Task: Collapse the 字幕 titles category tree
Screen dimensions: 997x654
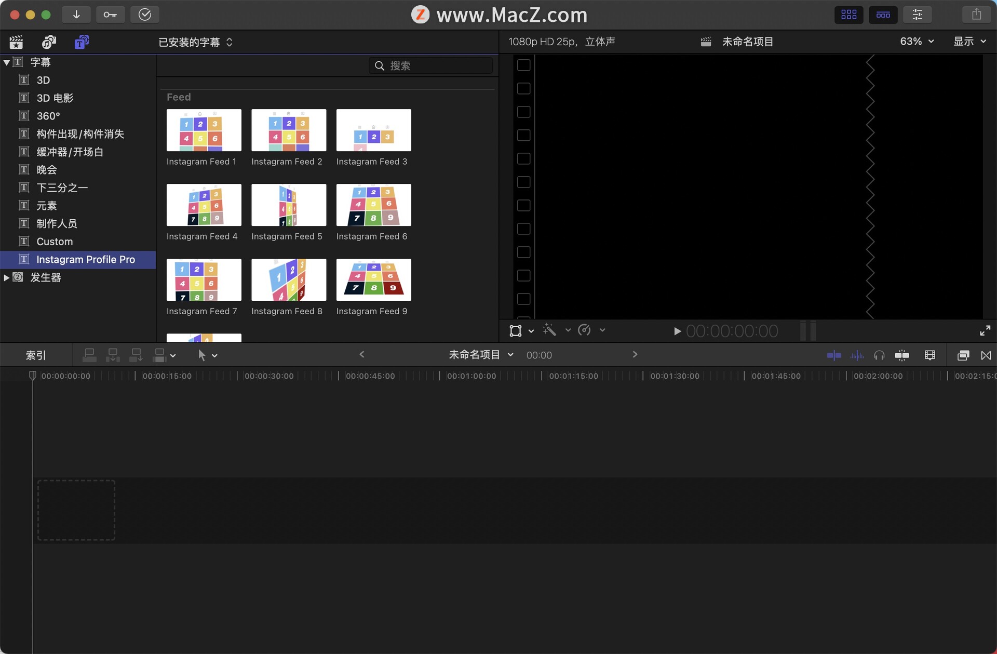Action: pyautogui.click(x=7, y=62)
